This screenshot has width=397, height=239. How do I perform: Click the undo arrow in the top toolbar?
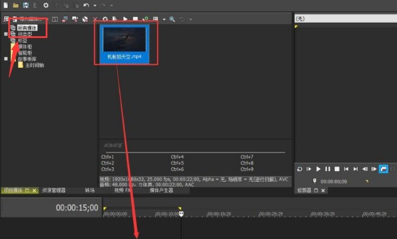[86, 5]
